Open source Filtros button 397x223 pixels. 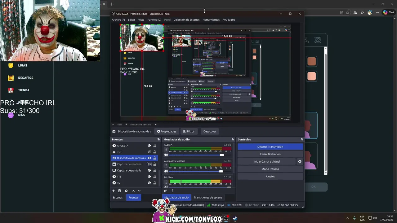point(189,131)
